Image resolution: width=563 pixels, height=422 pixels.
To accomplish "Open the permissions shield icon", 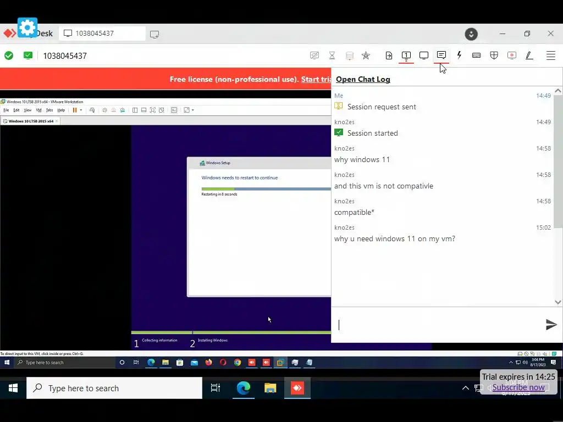I will coord(494,55).
